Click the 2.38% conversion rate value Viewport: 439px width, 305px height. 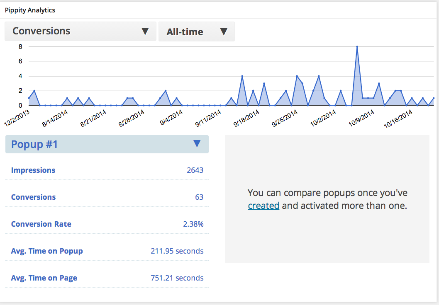point(193,224)
